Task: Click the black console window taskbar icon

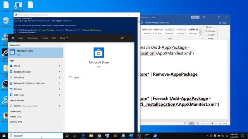Action: click(x=147, y=136)
